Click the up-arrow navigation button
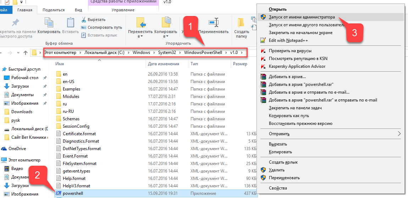Viewport: 408px width, 198px height. (26, 53)
